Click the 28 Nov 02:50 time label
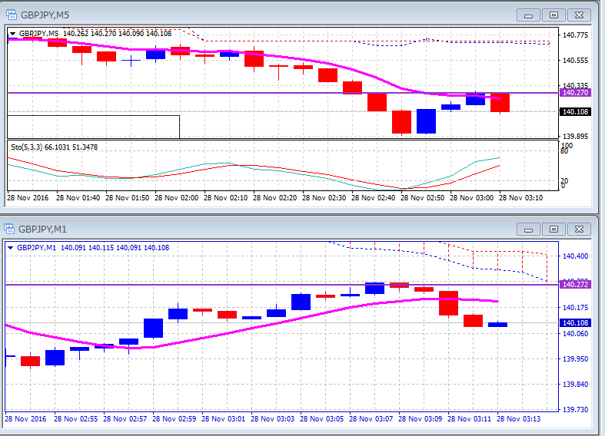 pyautogui.click(x=423, y=197)
